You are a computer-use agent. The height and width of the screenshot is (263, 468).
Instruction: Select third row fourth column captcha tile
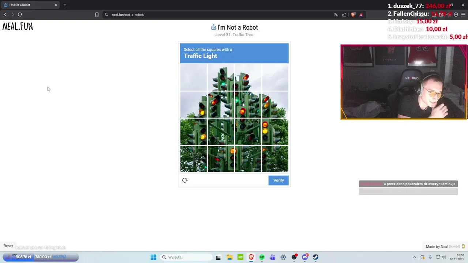pos(275,132)
